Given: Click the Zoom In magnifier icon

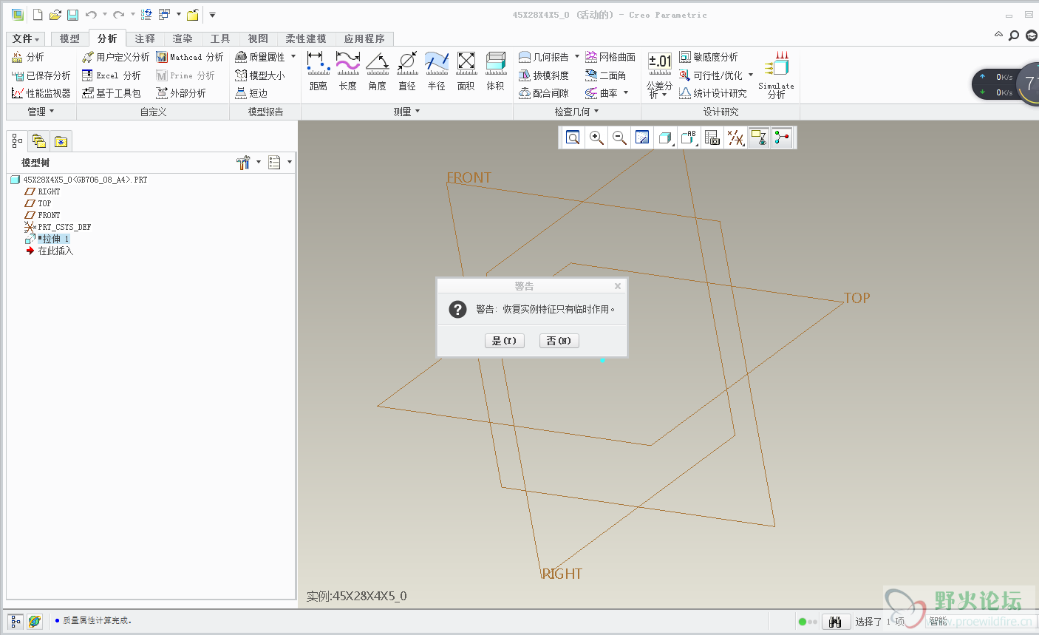Looking at the screenshot, I should [596, 137].
